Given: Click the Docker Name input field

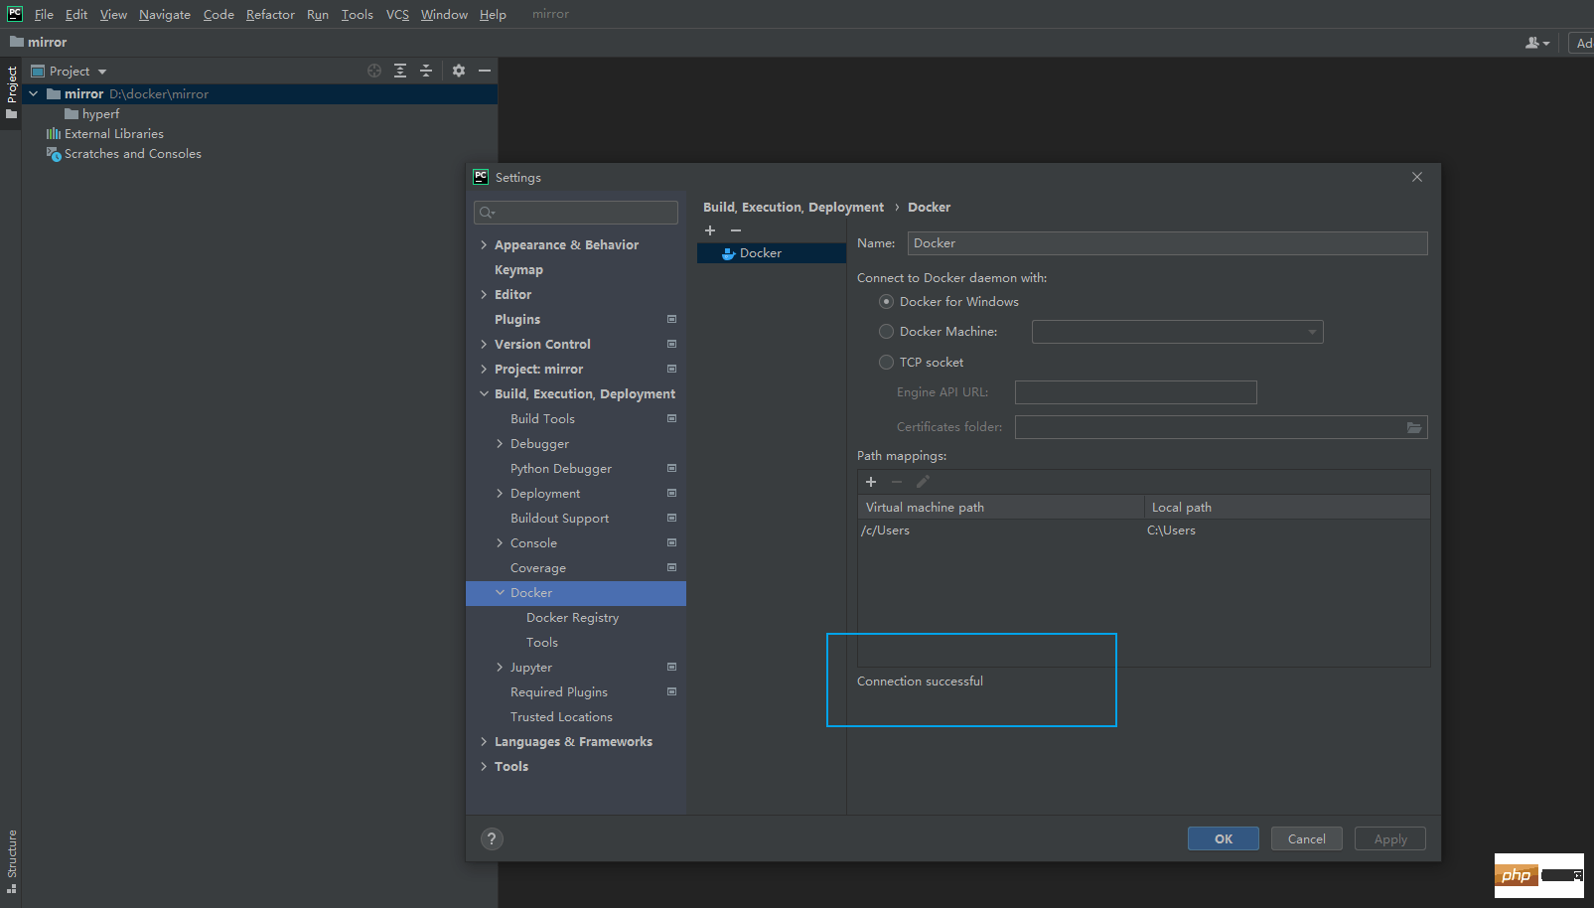Looking at the screenshot, I should pos(1167,243).
